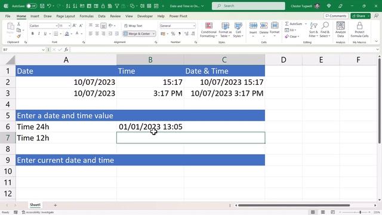Screen dimensions: 382x215
Task: Toggle Bottom Align
Action: 103,25
